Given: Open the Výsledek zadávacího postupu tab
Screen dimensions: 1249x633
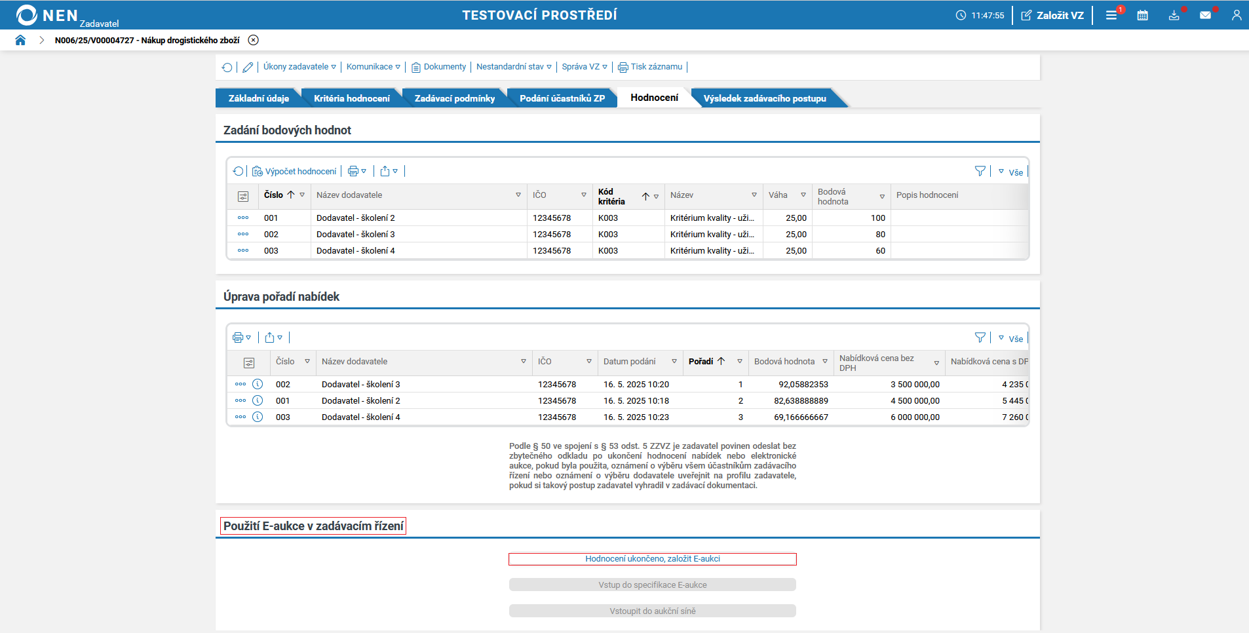Looking at the screenshot, I should coord(764,98).
